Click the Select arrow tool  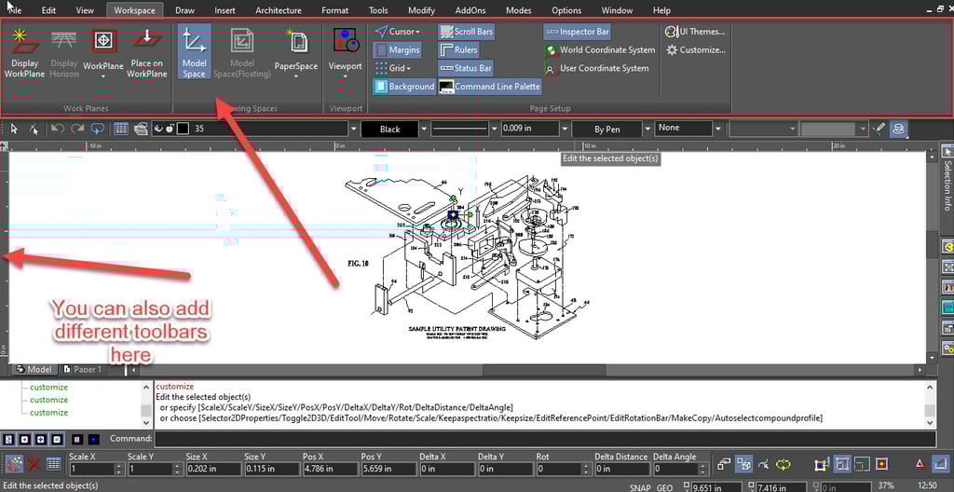click(13, 129)
